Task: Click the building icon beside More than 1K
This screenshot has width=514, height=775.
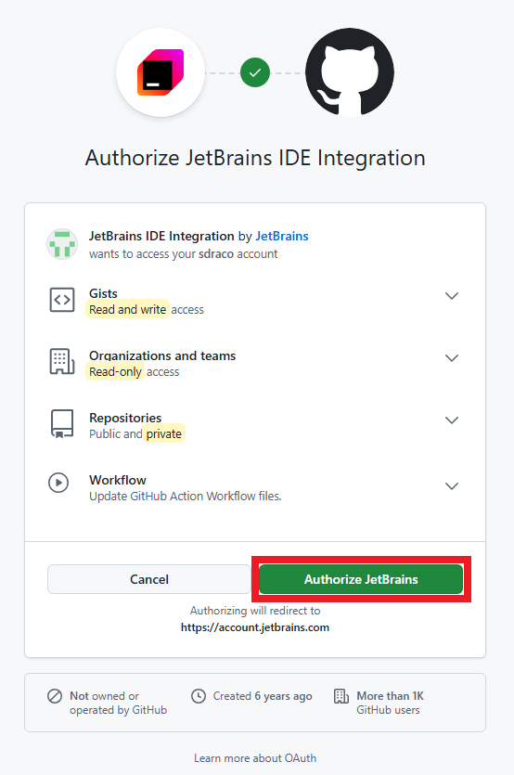Action: tap(341, 696)
